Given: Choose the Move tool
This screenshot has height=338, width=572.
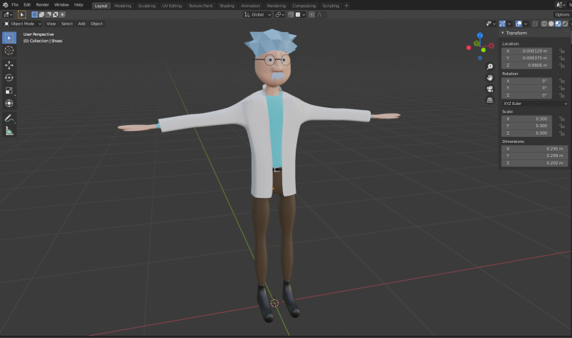Looking at the screenshot, I should [9, 66].
